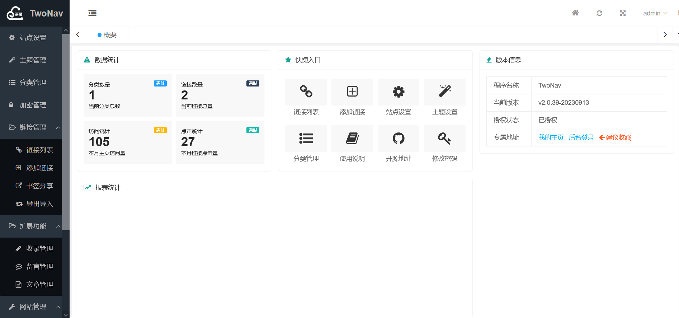Open 主题管理 in the sidebar
This screenshot has height=318, width=679.
pyautogui.click(x=31, y=60)
